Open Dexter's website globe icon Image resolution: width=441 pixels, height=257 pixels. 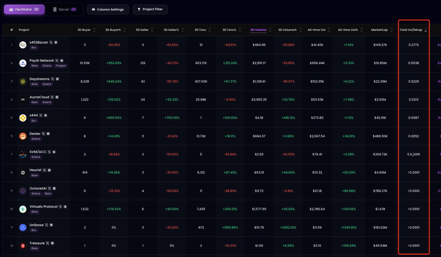(48, 134)
